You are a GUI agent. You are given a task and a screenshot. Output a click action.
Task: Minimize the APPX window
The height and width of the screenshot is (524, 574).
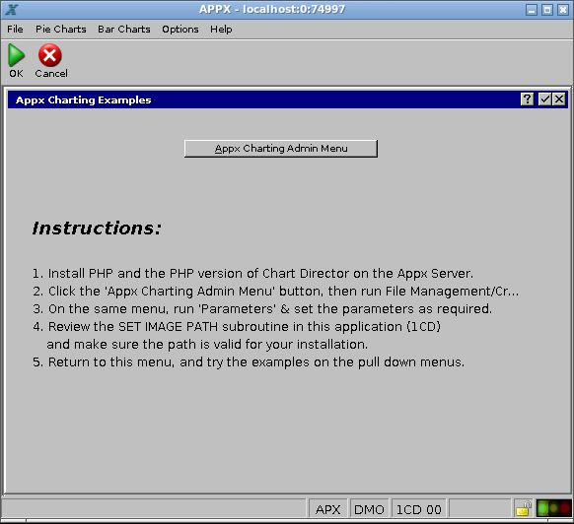(x=532, y=10)
